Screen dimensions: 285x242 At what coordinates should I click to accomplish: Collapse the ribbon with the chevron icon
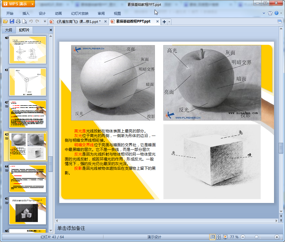[x=264, y=13]
